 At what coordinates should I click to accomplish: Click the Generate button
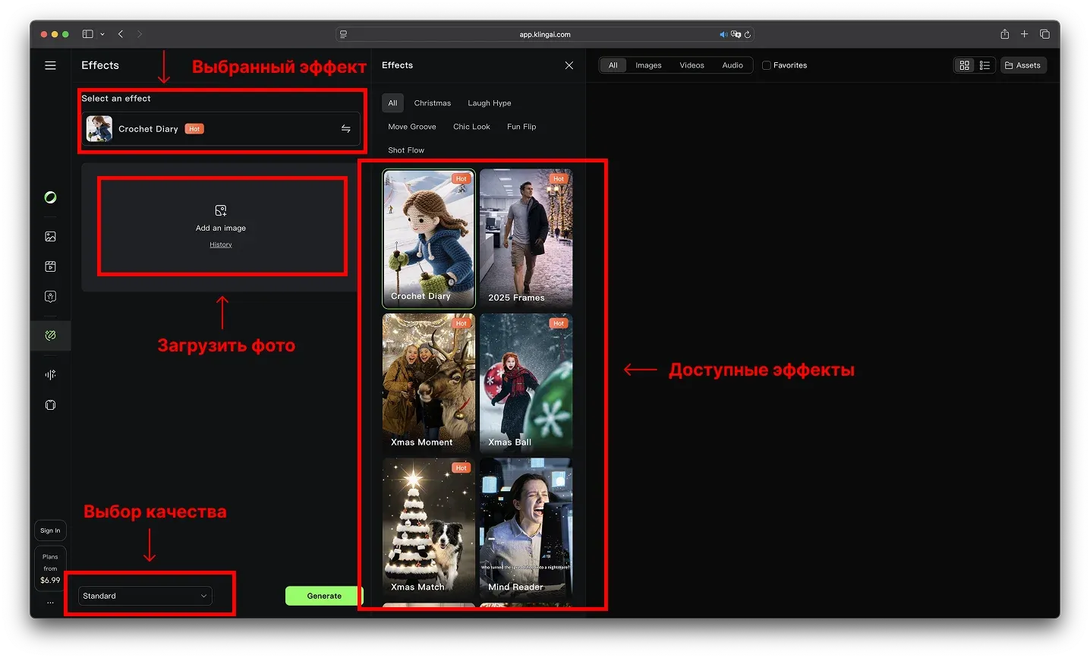point(324,596)
